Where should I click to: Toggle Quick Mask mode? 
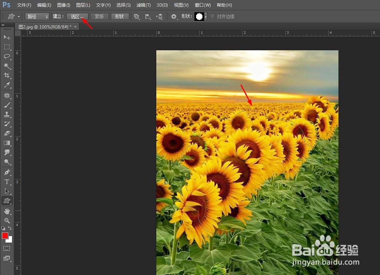point(7,248)
